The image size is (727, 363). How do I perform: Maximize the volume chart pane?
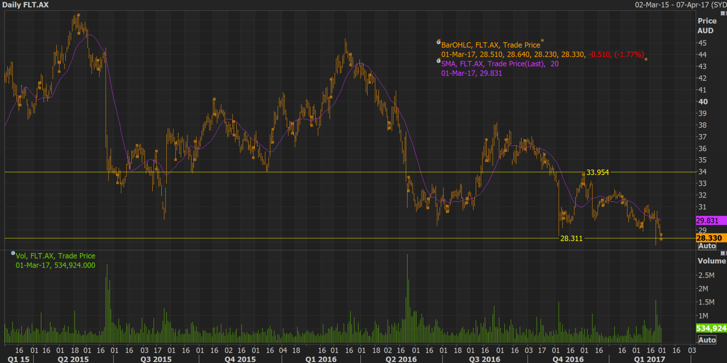point(723,253)
